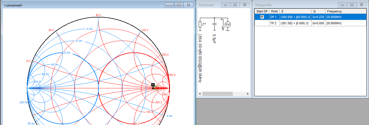Click the DP 1 impedance value cell
The height and width of the screenshot is (125, 369).
coord(295,17)
